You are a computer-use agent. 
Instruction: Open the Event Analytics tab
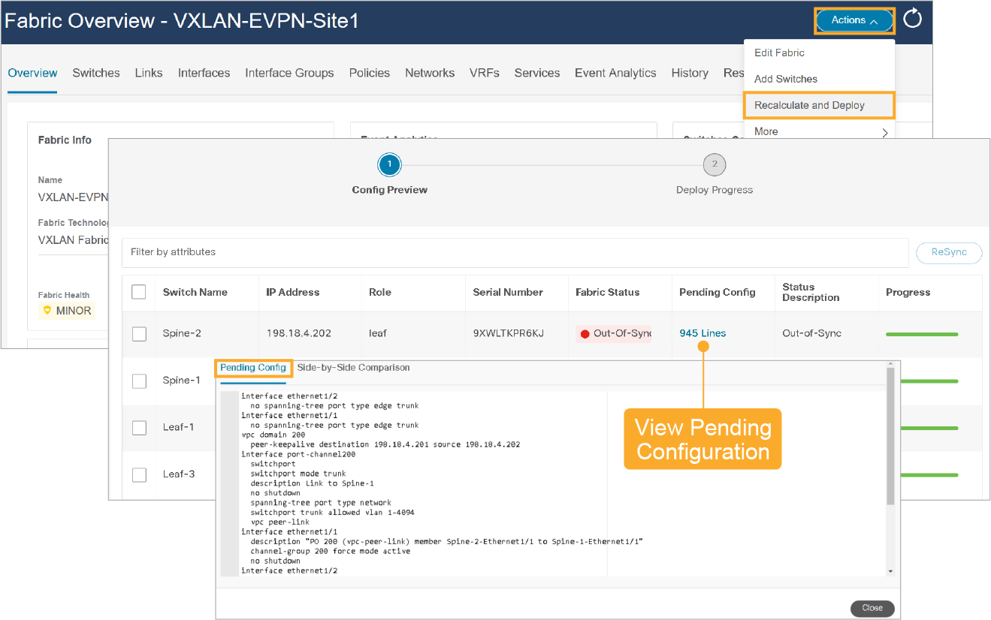point(615,73)
